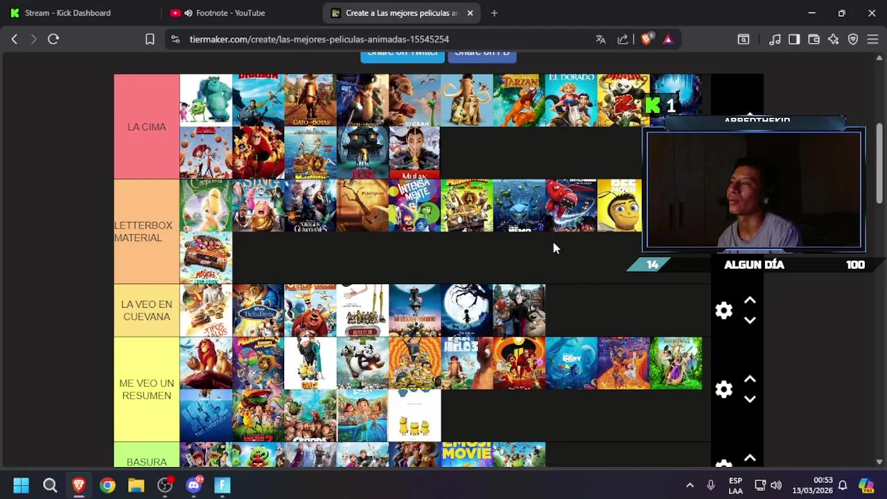Select the Emoji Movie poster in BASURA
This screenshot has width=887, height=499.
point(466,454)
